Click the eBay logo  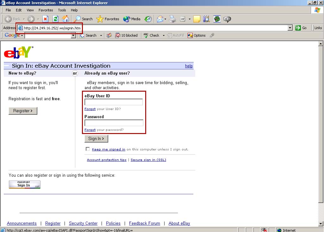19,52
